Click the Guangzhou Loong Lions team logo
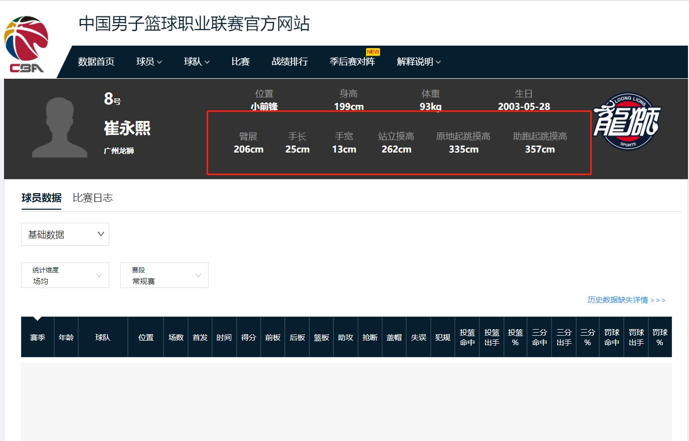Viewport: 689px width, 441px height. pyautogui.click(x=627, y=121)
